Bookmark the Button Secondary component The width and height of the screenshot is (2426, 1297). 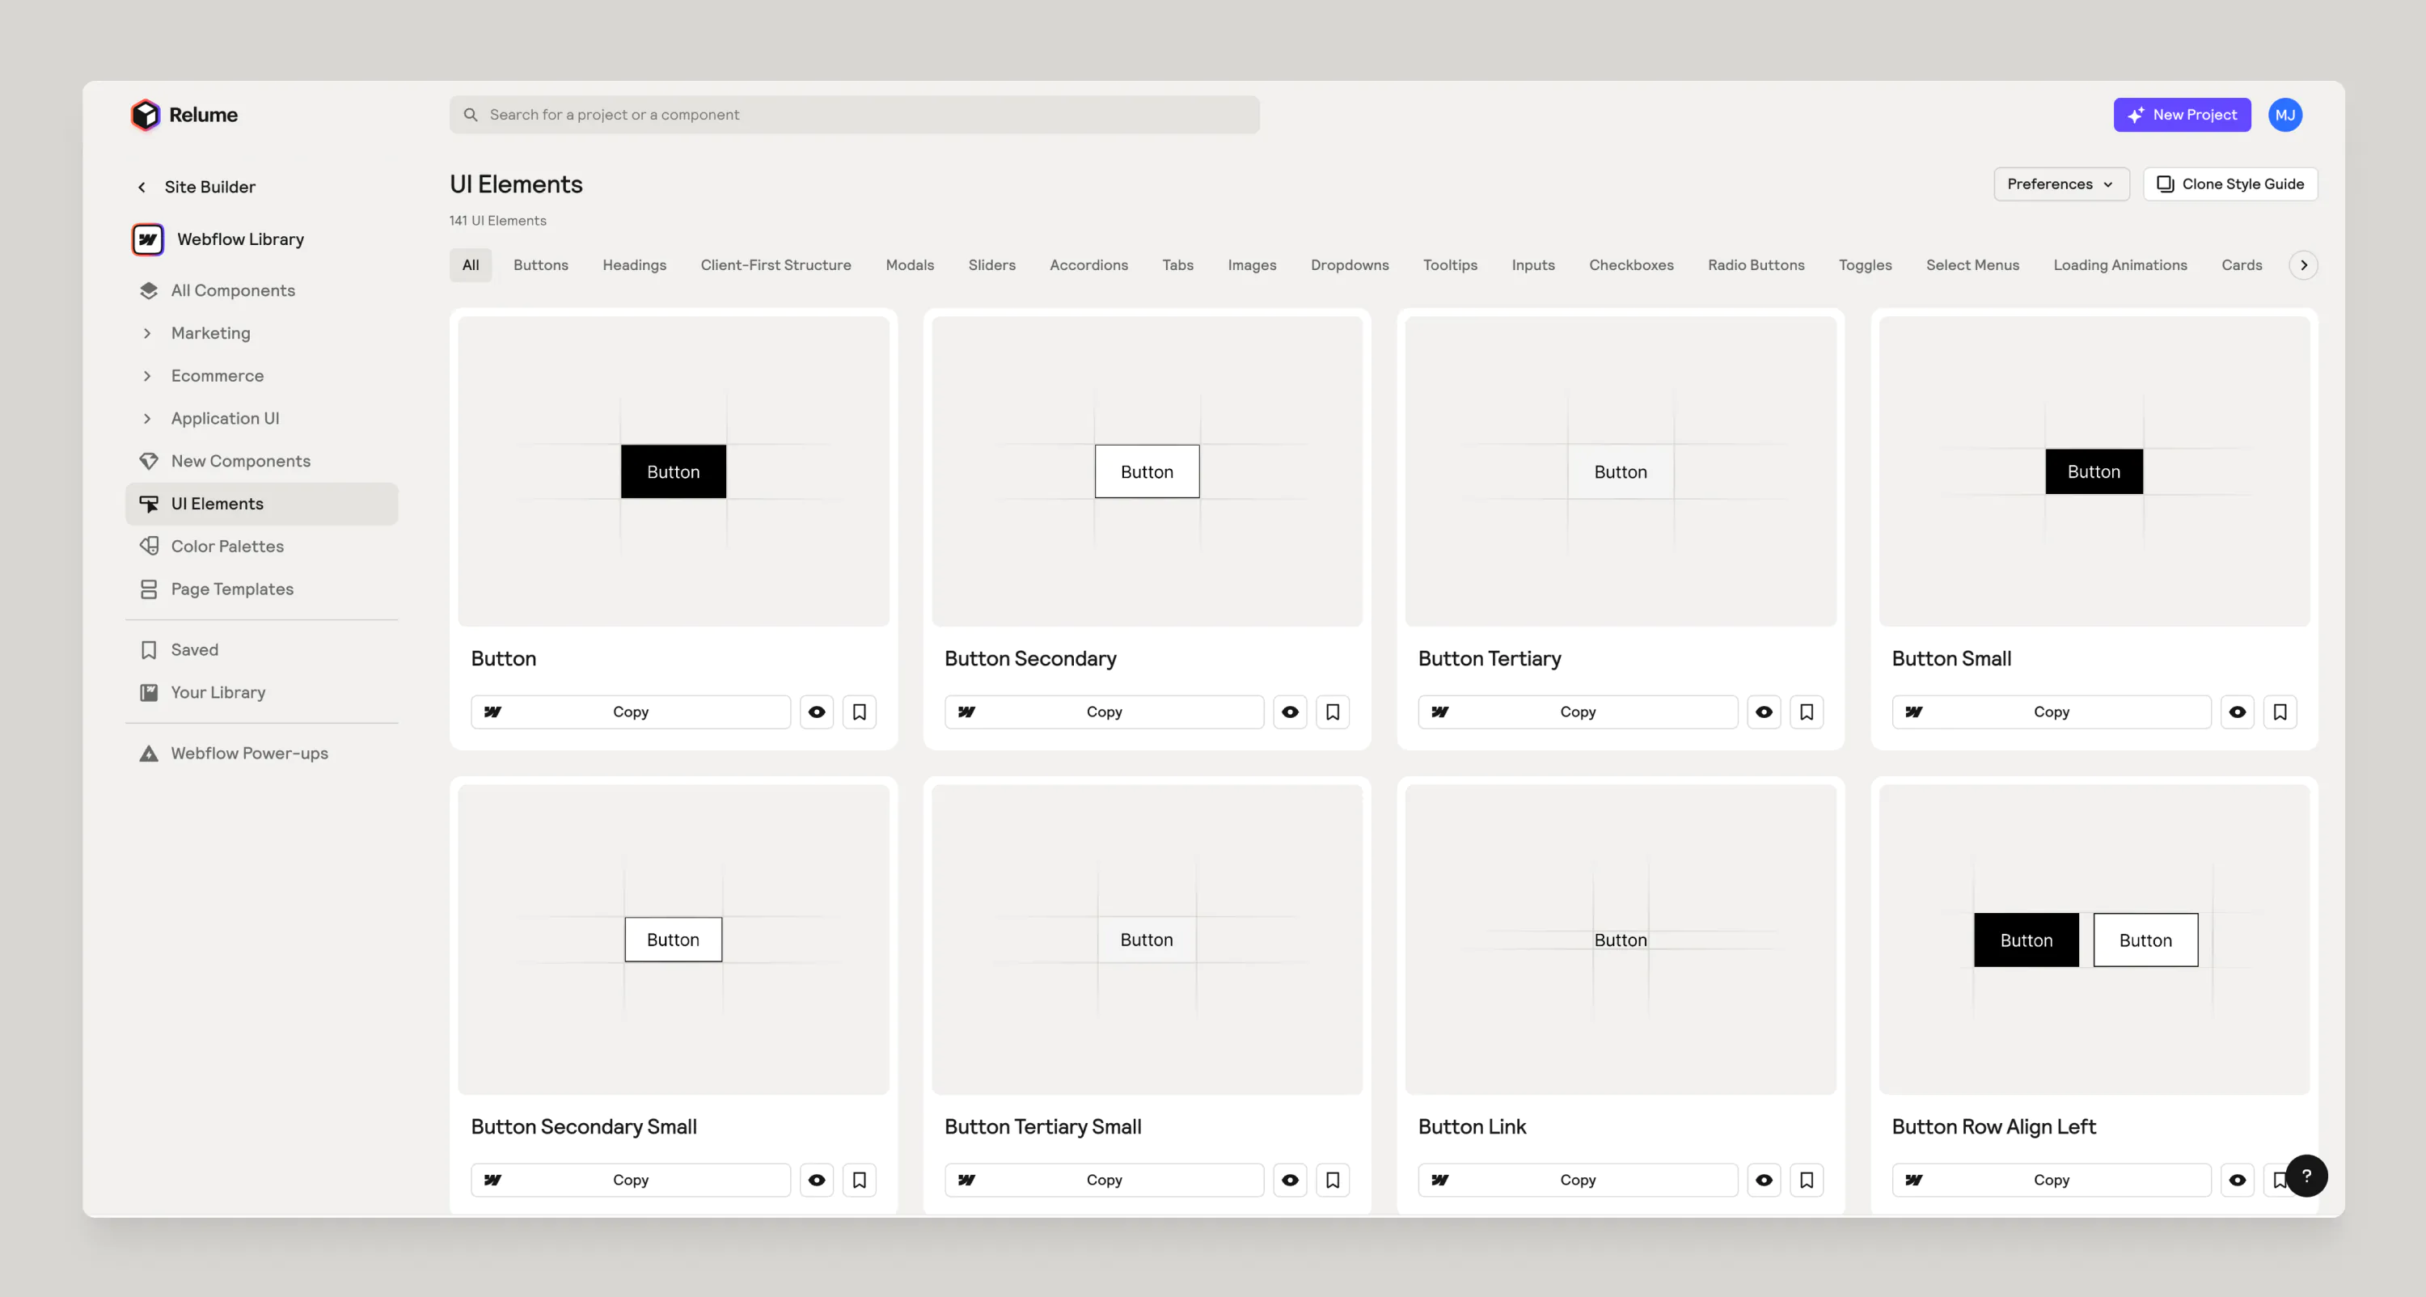[1333, 712]
